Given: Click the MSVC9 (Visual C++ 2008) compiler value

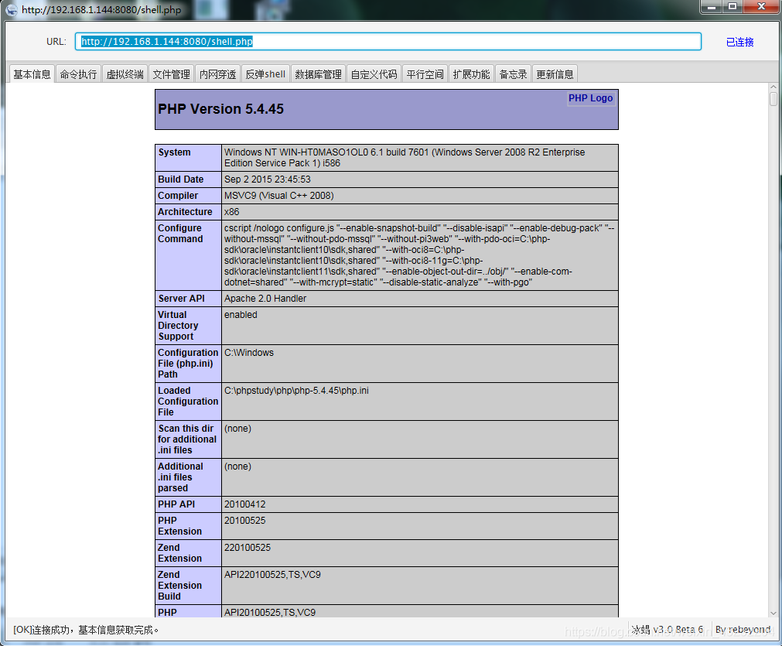Looking at the screenshot, I should tap(278, 196).
